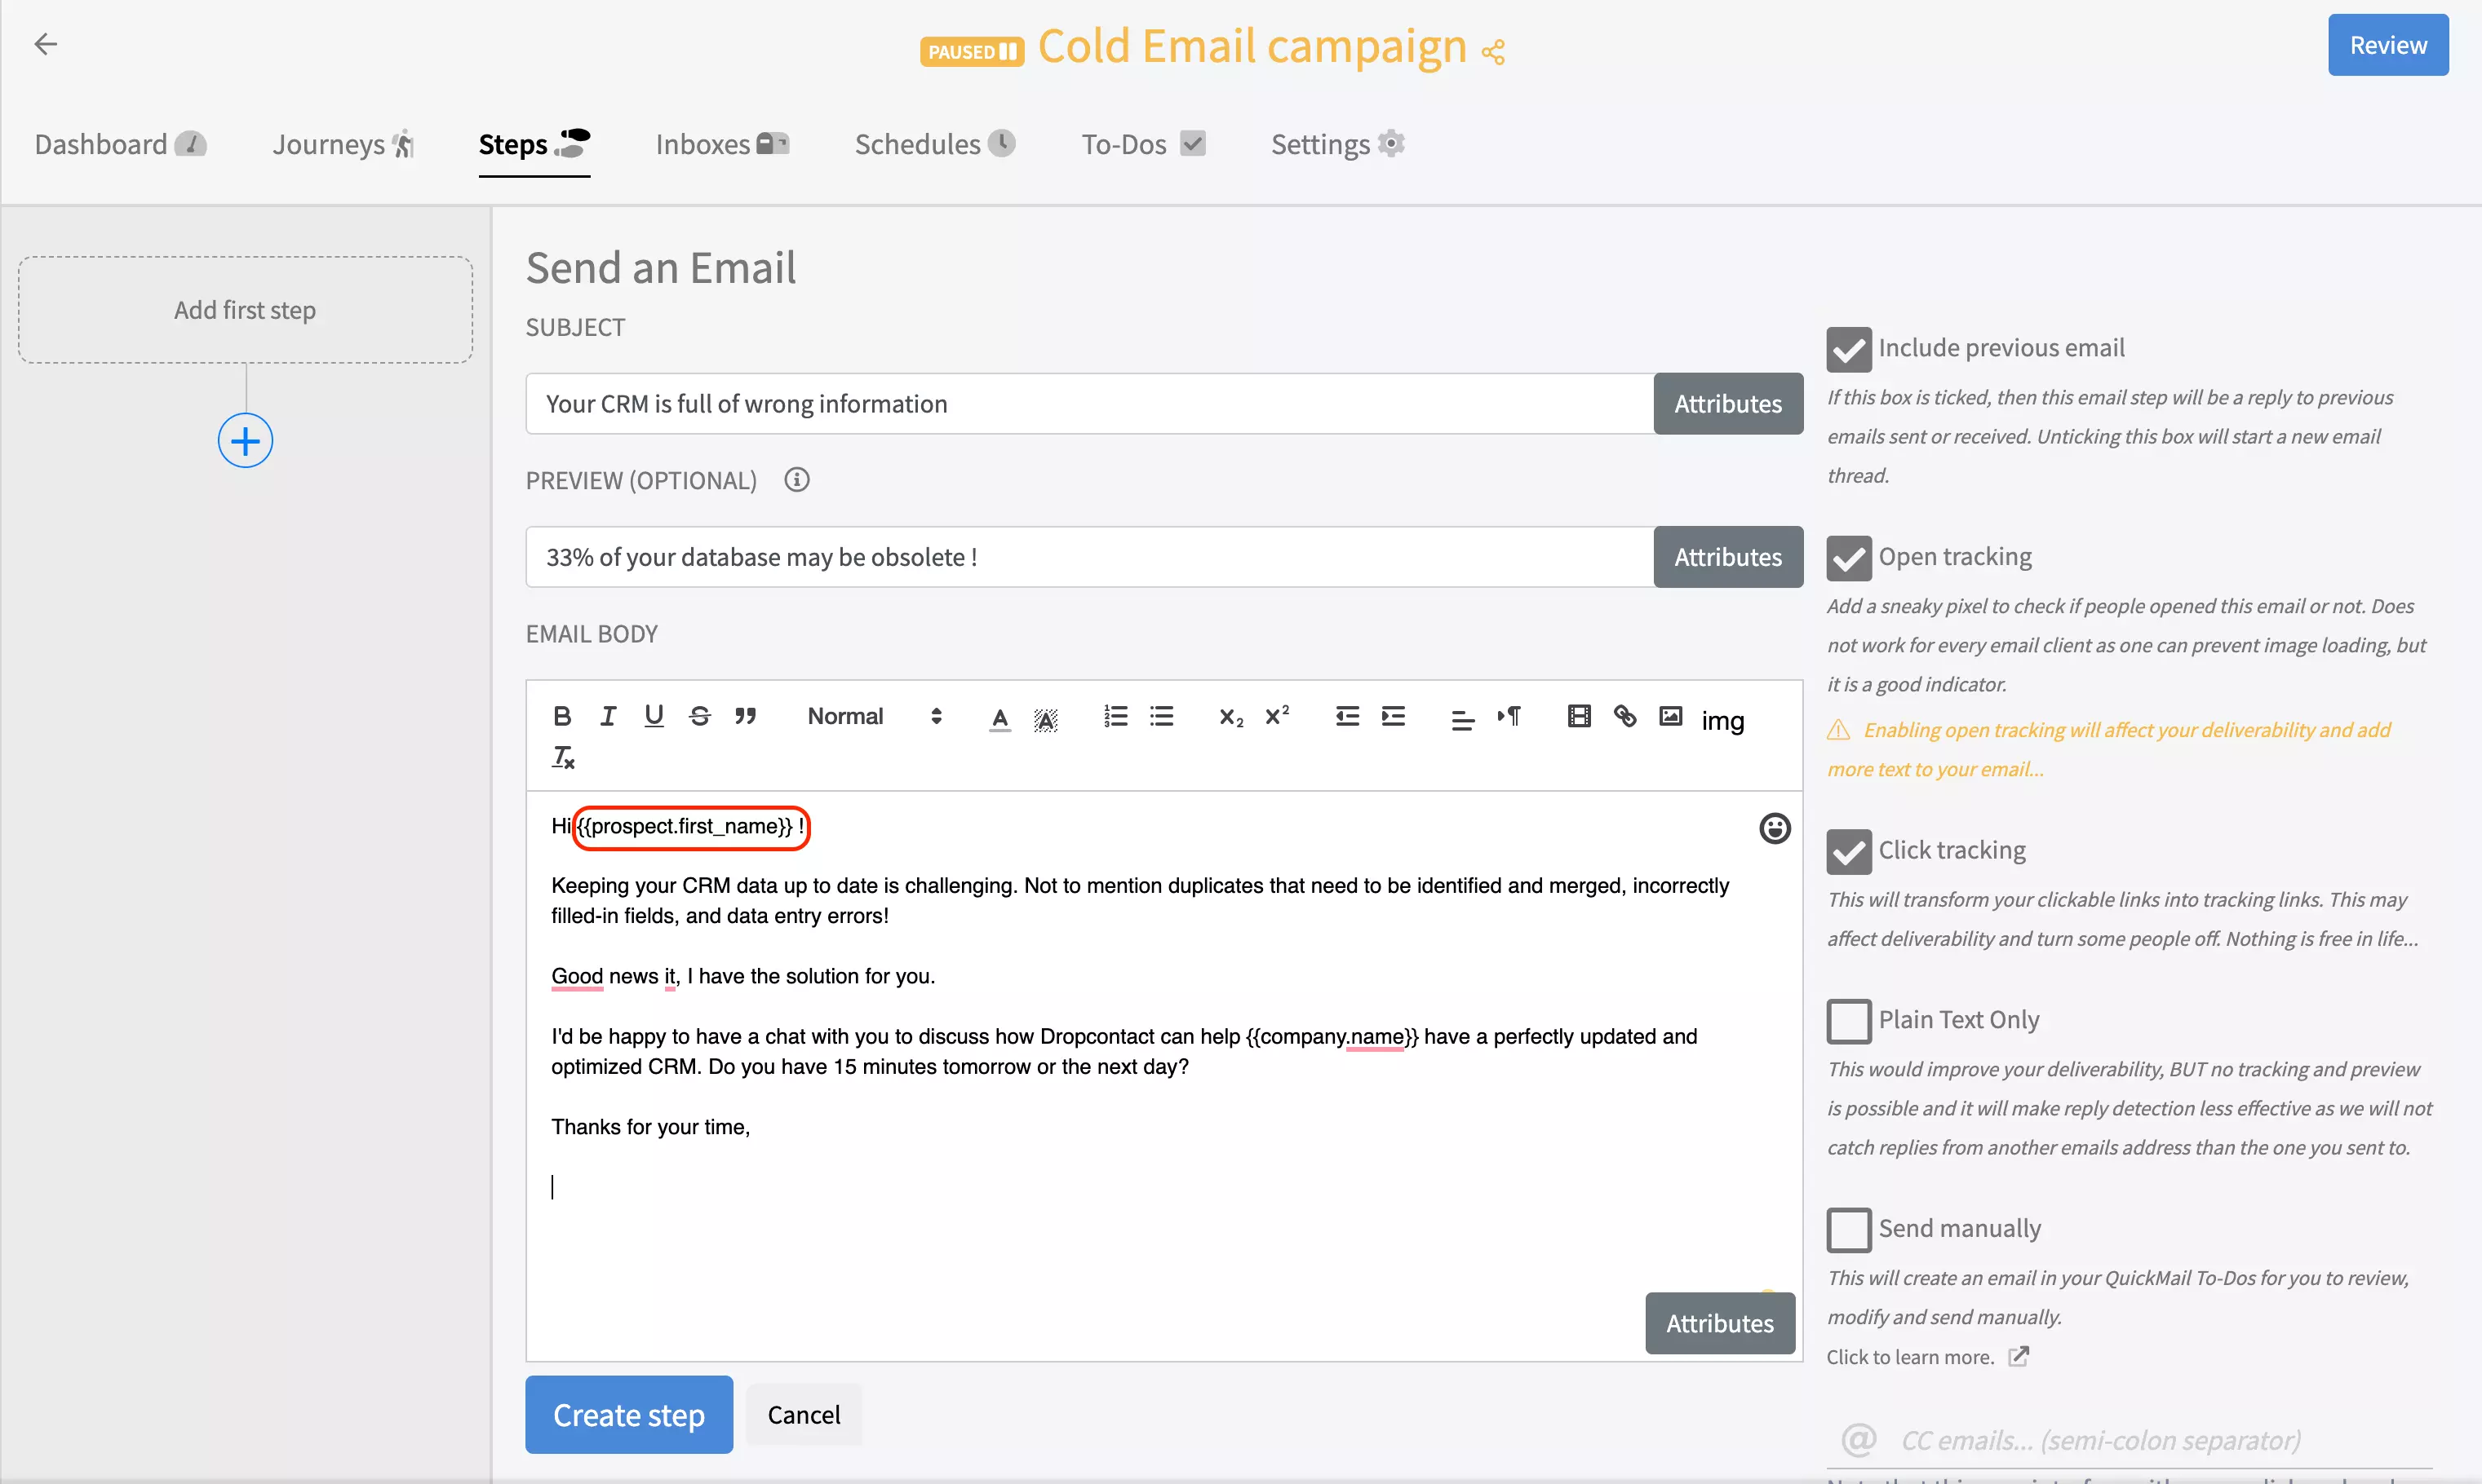Open the emoji picker in editor
Viewport: 2482px width, 1484px height.
click(x=1774, y=828)
